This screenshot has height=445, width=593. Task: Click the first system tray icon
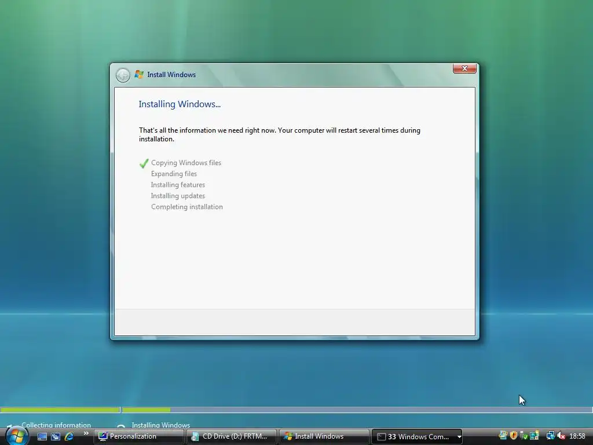503,436
